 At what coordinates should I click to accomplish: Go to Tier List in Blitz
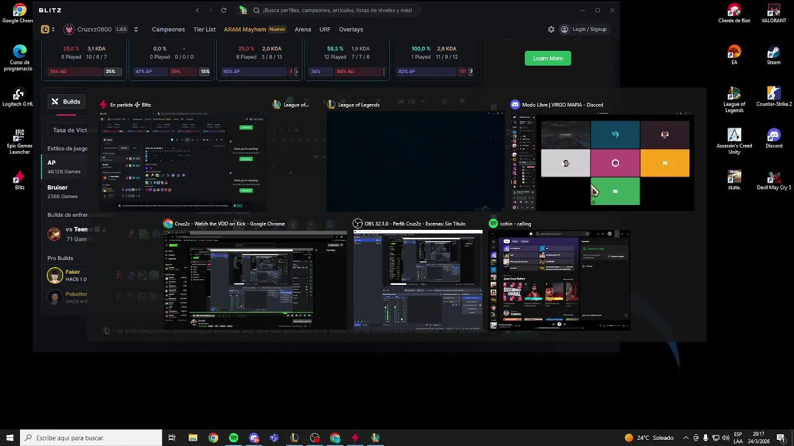point(204,29)
